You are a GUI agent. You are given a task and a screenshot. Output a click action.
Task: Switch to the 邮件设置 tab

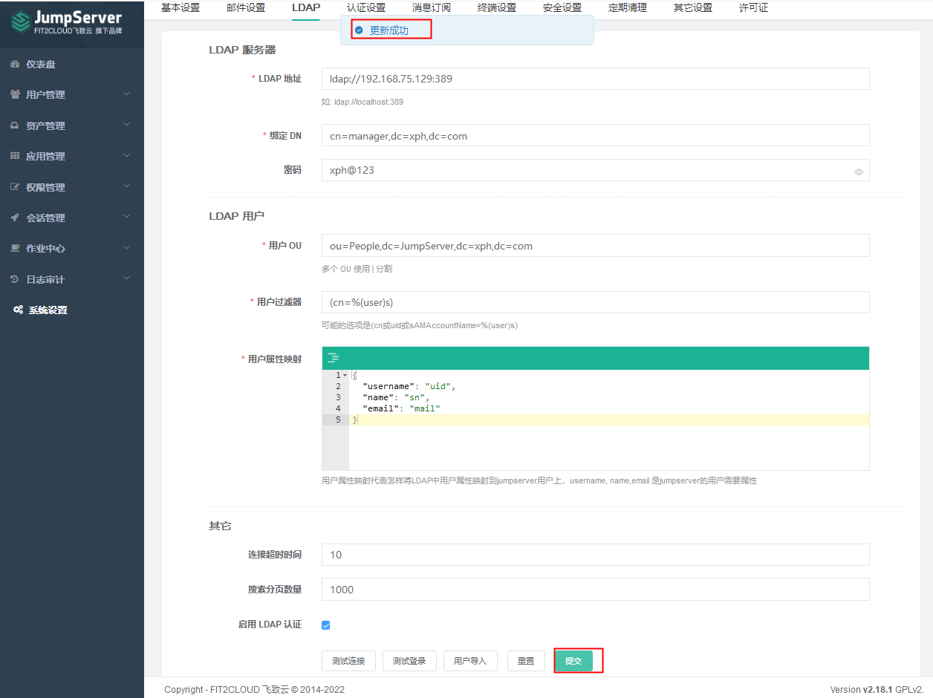246,8
